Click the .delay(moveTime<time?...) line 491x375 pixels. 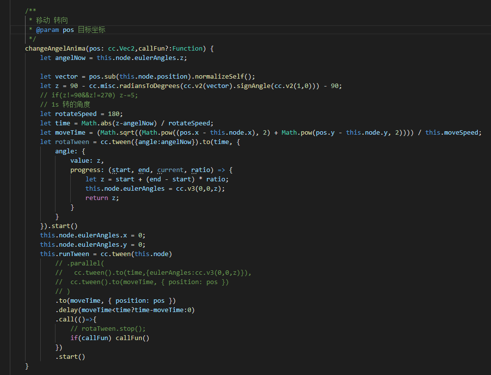(125, 310)
